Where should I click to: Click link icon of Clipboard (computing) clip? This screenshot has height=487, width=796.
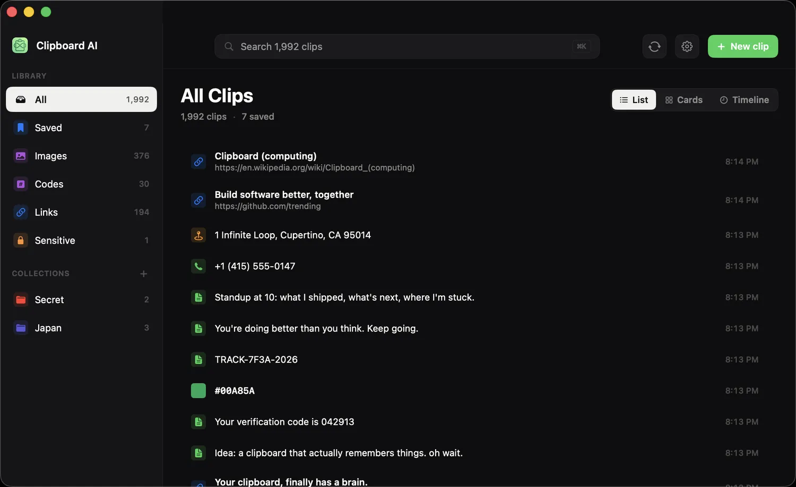tap(198, 161)
